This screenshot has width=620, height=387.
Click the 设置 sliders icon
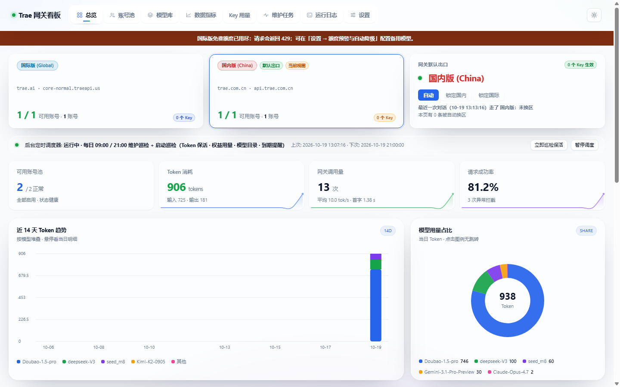point(353,15)
